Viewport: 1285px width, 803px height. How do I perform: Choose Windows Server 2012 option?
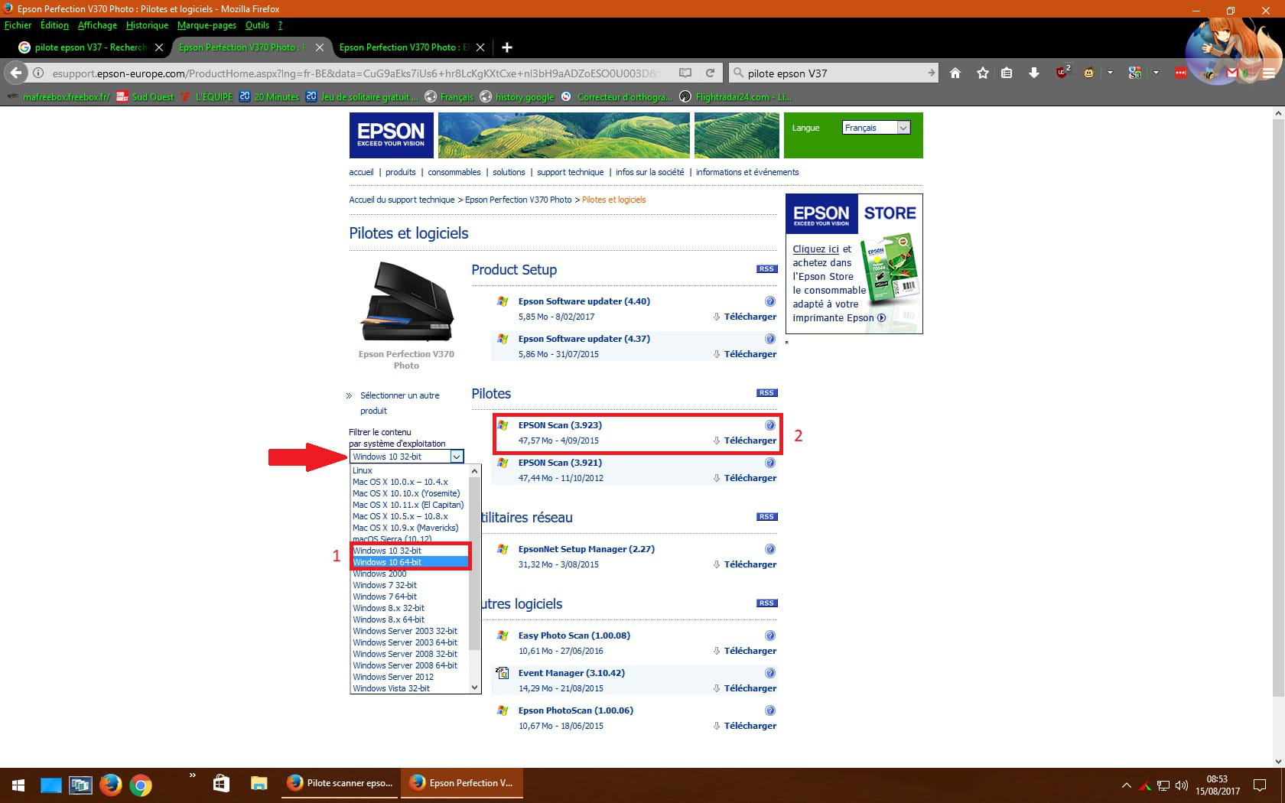[x=410, y=677]
